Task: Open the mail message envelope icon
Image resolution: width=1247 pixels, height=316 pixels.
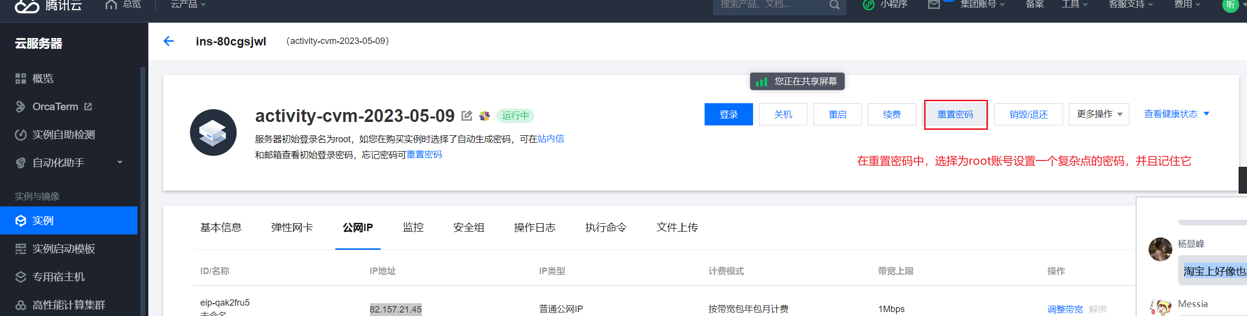Action: (x=934, y=4)
